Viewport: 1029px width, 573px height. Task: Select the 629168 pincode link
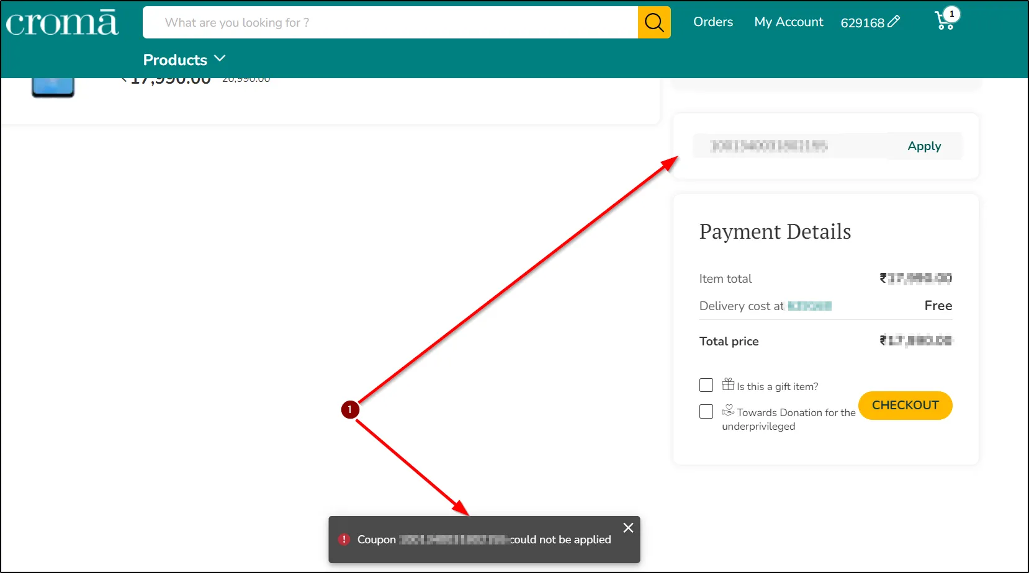coord(862,23)
